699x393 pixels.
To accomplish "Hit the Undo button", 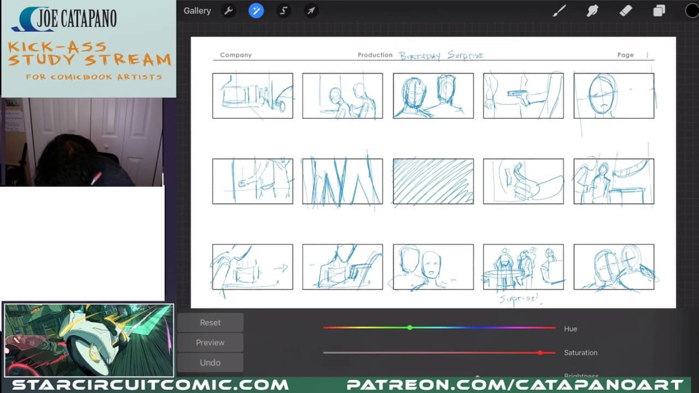I will tap(210, 362).
